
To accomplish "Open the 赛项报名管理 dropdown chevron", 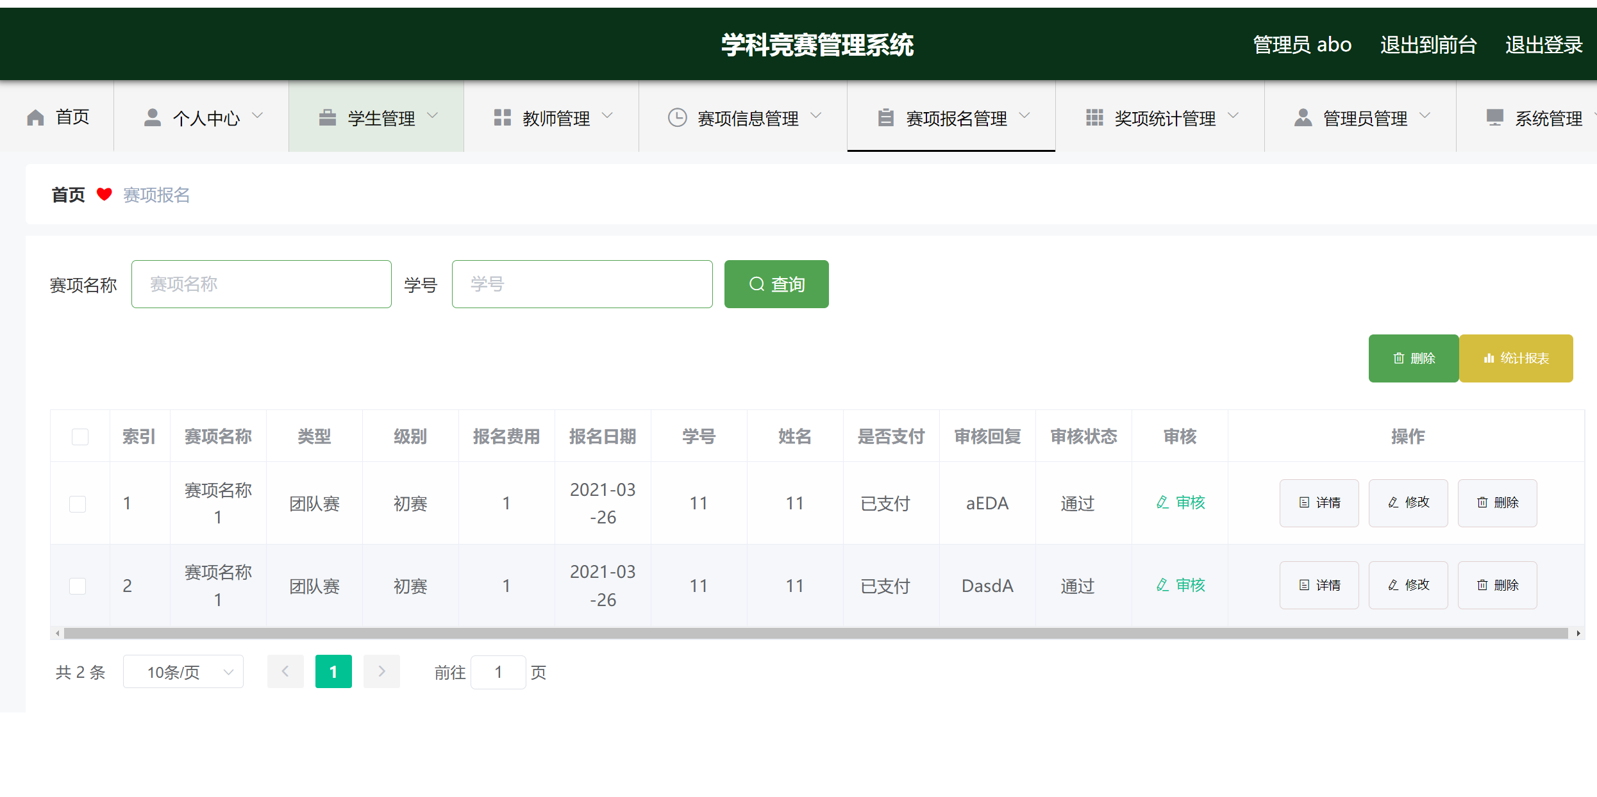I will tap(1026, 117).
